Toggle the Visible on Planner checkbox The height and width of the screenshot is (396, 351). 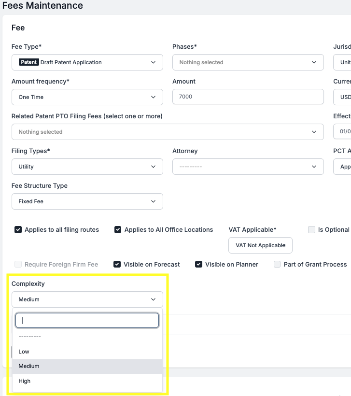(198, 264)
